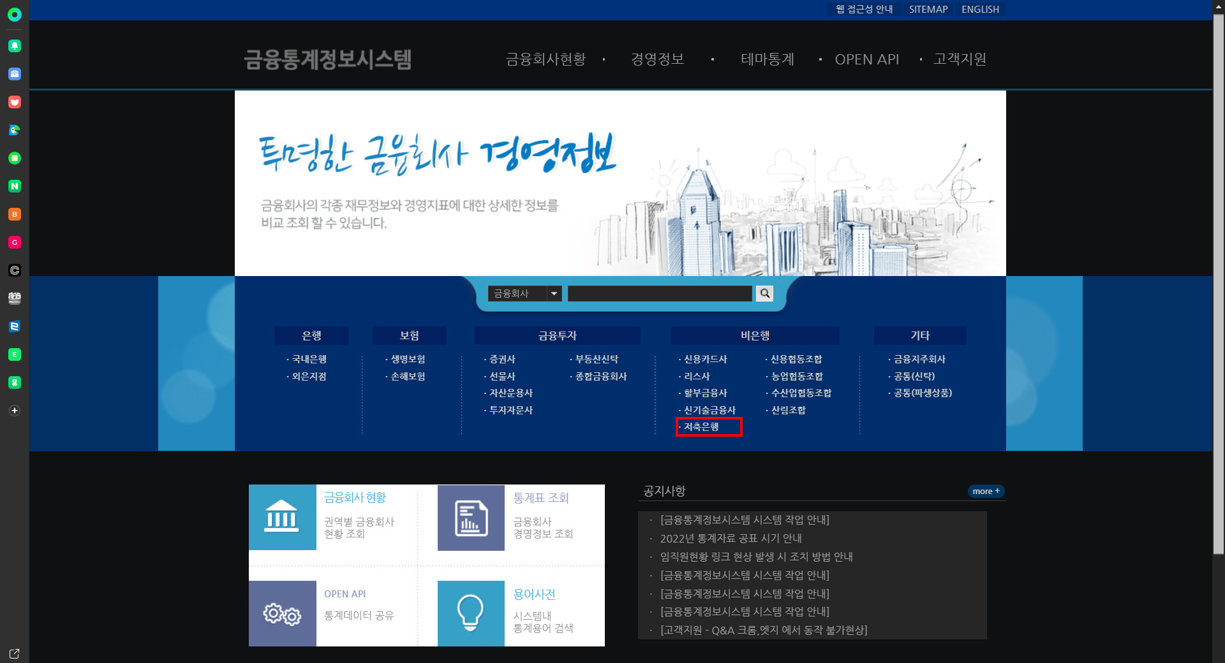Click the OPEN API gears icon
This screenshot has width=1225, height=663.
pos(282,613)
